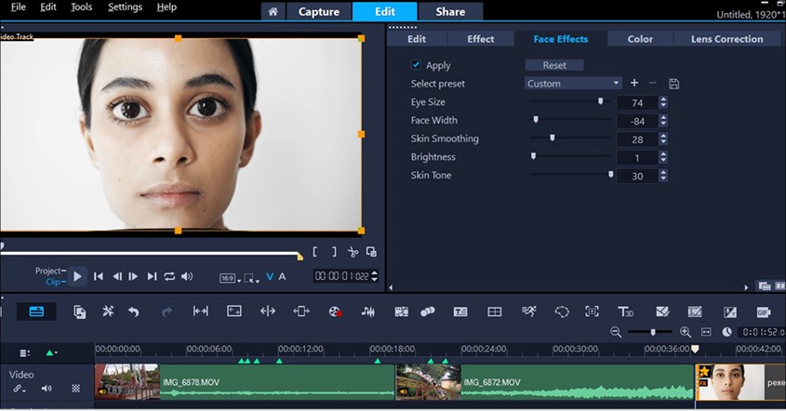Increase Brightness with up arrow
The width and height of the screenshot is (786, 411).
click(663, 154)
